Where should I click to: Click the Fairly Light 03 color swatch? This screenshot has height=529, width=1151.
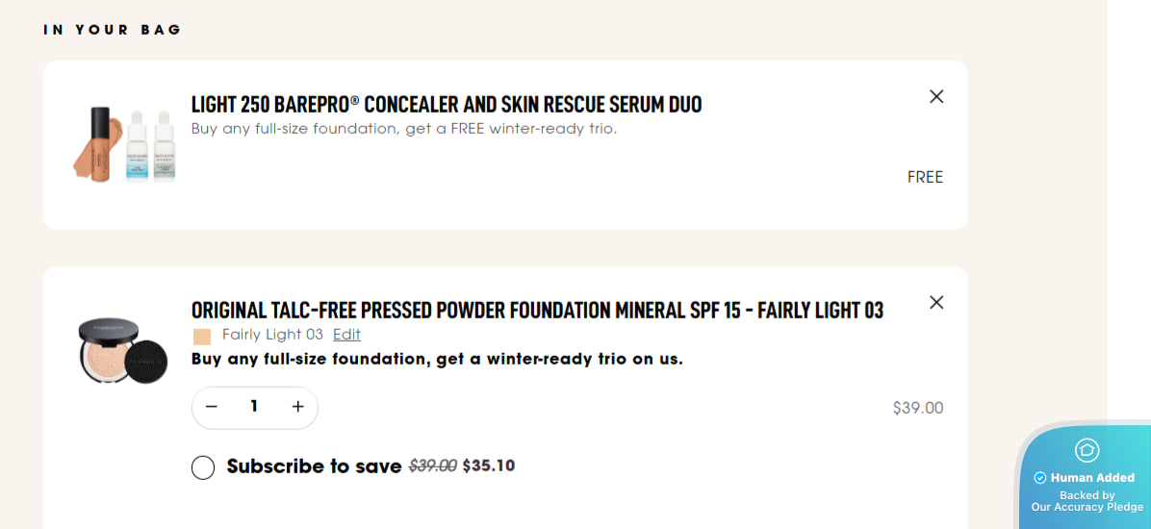[x=202, y=336]
